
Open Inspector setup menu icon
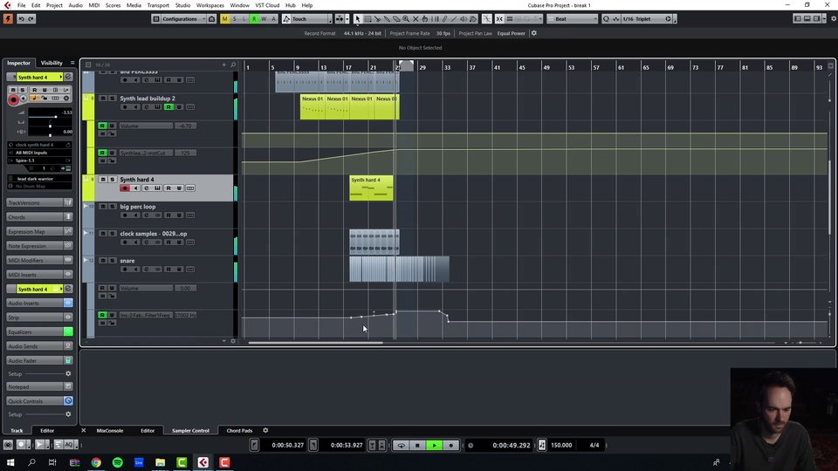(72, 63)
